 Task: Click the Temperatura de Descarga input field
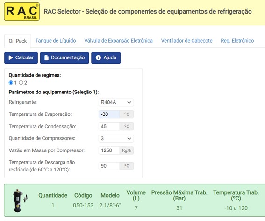tap(109, 166)
